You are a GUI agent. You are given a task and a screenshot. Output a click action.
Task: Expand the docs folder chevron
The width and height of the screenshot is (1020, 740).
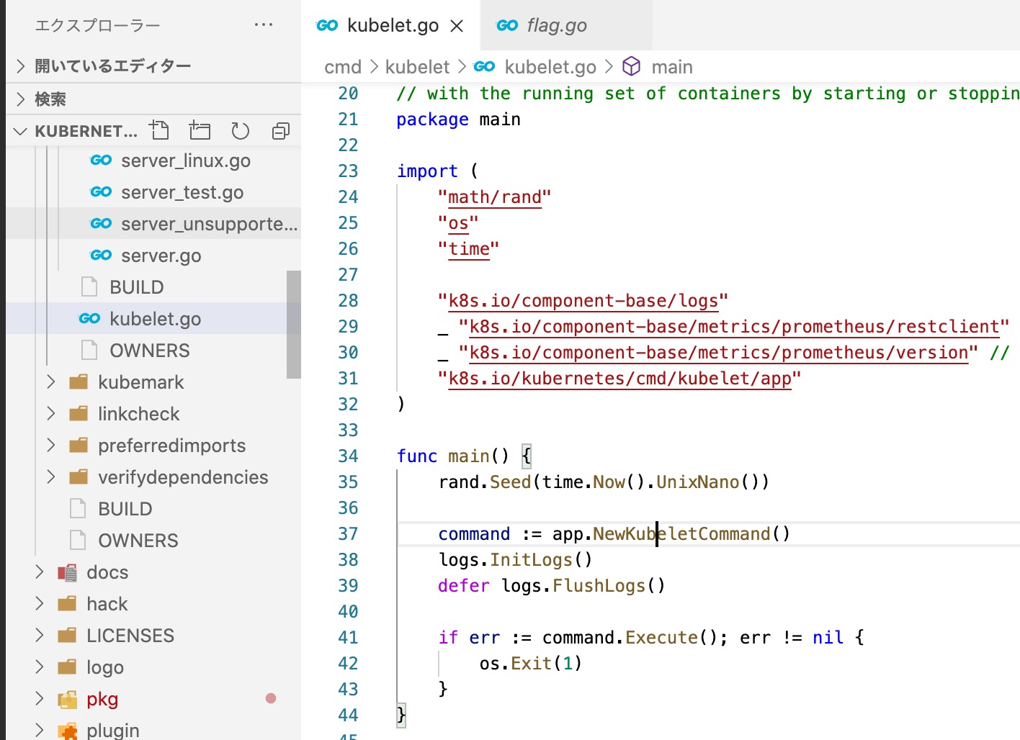40,572
